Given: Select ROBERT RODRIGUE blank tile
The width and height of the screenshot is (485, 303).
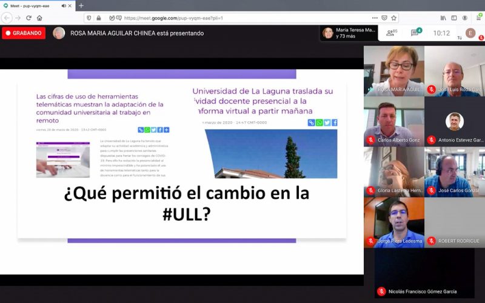Looking at the screenshot, I should (455, 222).
